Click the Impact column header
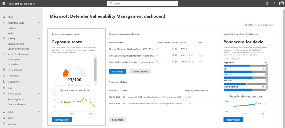This screenshot has height=128, width=285. click(184, 42)
